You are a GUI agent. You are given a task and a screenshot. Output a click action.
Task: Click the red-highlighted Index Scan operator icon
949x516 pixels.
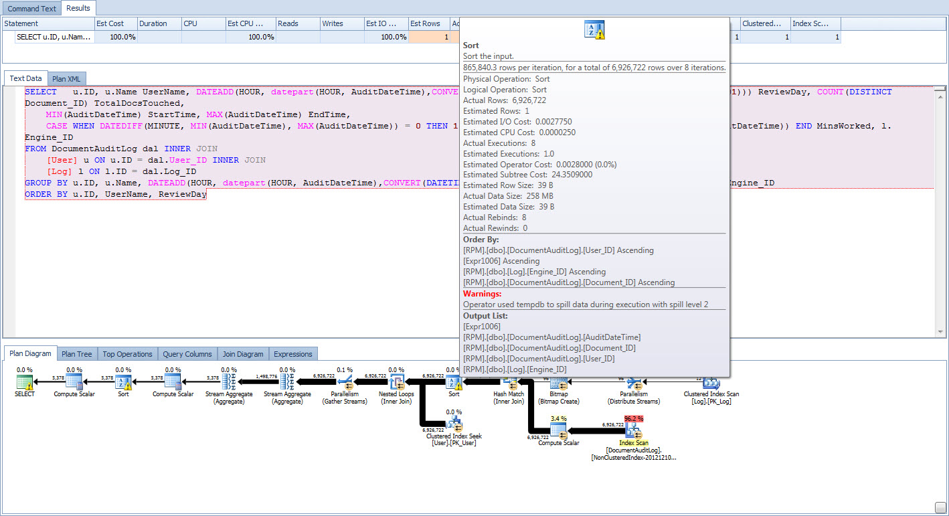point(632,431)
